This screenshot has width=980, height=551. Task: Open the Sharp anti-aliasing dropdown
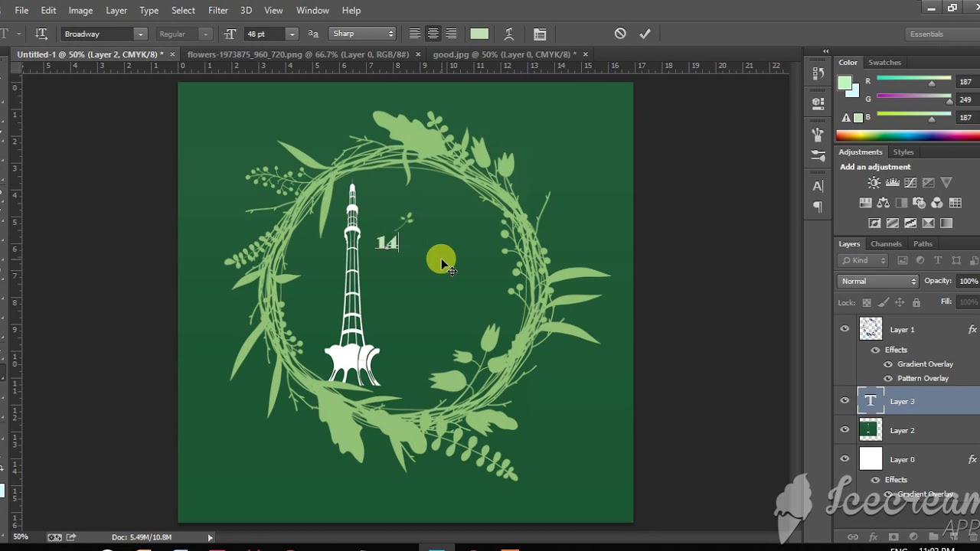tap(362, 34)
